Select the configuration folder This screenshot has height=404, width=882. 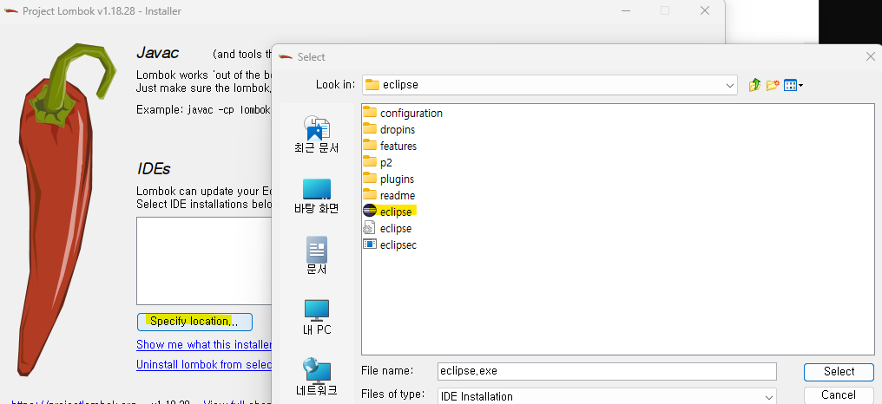[x=403, y=113]
